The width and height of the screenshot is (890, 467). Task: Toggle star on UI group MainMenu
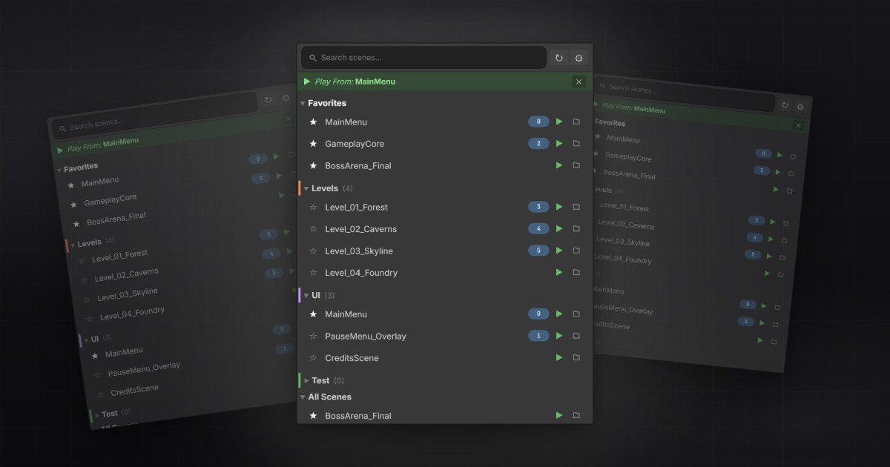pyautogui.click(x=313, y=314)
